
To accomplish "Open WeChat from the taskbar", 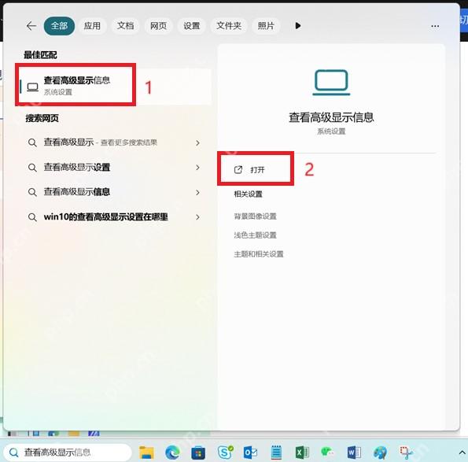I will [327, 452].
